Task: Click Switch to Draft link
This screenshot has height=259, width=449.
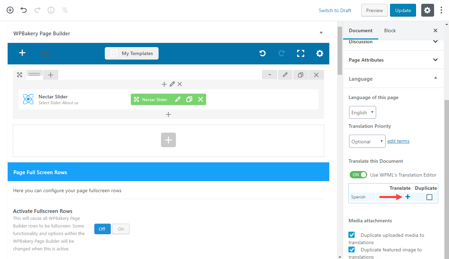Action: click(335, 10)
